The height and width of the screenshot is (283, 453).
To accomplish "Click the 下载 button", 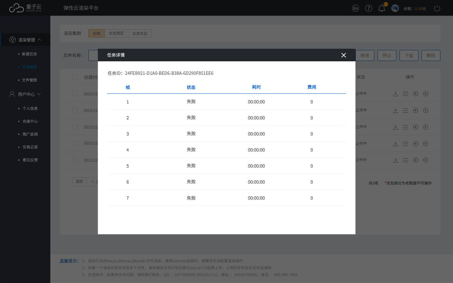I will point(409,56).
